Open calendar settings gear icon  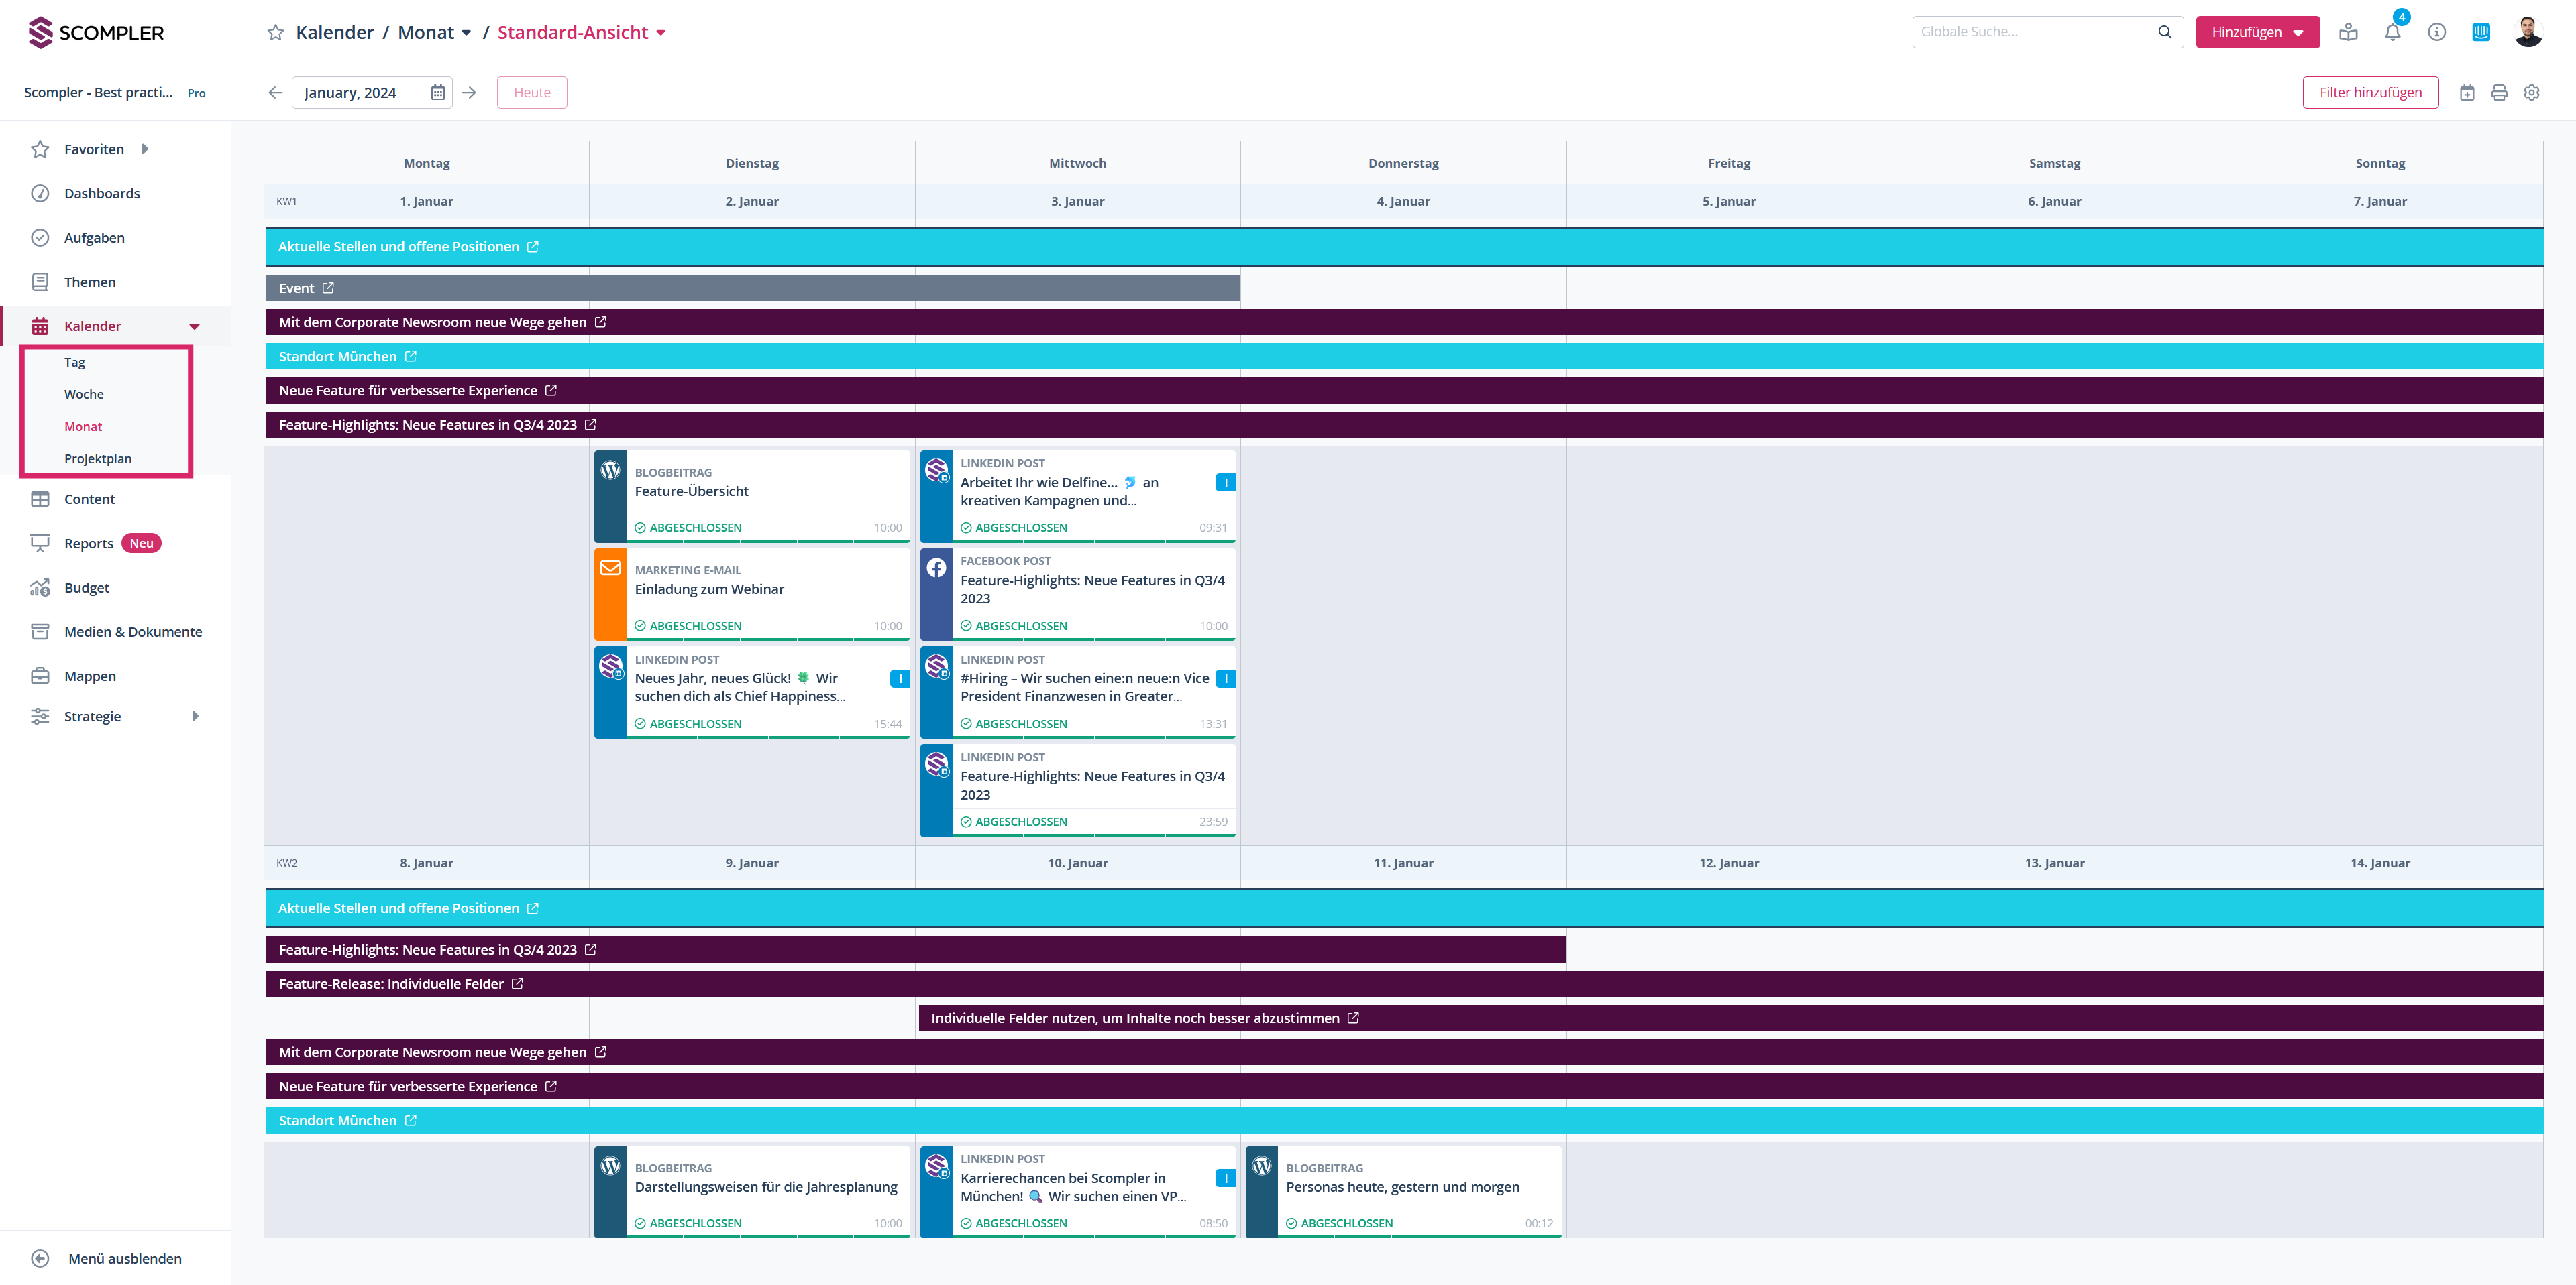(x=2531, y=93)
